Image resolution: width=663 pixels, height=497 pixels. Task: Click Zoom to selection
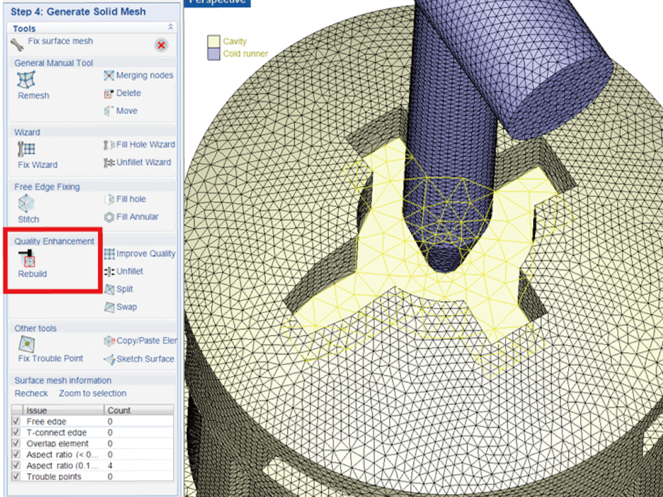(x=93, y=393)
